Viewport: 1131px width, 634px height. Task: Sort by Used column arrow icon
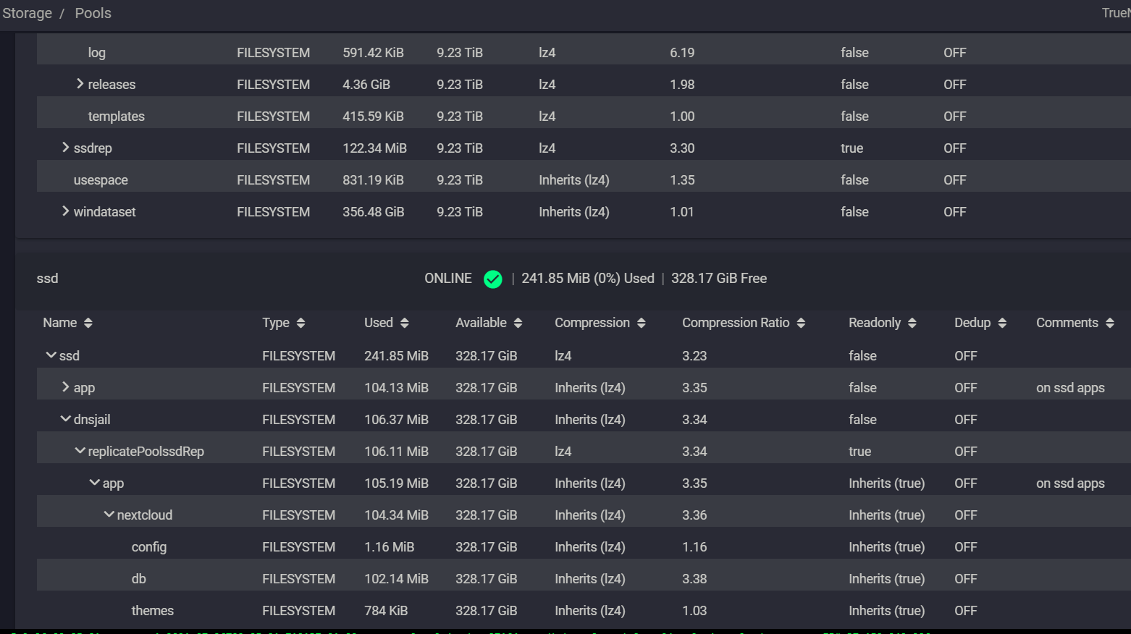point(404,323)
